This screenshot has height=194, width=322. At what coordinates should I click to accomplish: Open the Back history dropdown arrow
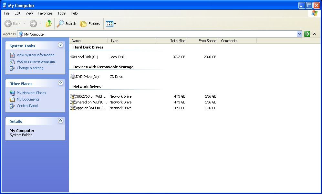coord(24,24)
